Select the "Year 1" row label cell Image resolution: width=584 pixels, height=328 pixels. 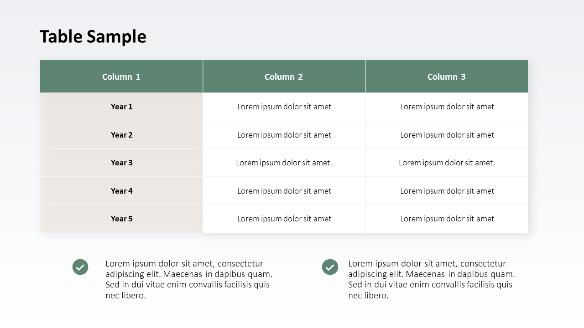click(x=121, y=107)
